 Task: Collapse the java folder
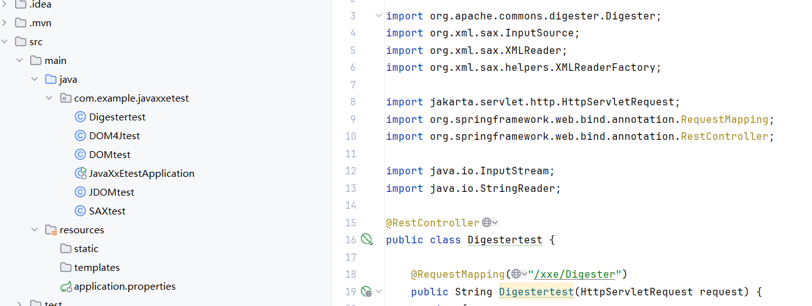(x=35, y=80)
